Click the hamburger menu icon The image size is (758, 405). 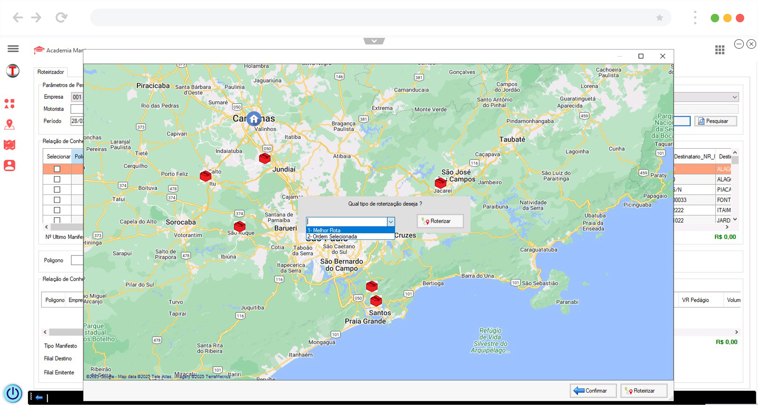click(x=13, y=49)
